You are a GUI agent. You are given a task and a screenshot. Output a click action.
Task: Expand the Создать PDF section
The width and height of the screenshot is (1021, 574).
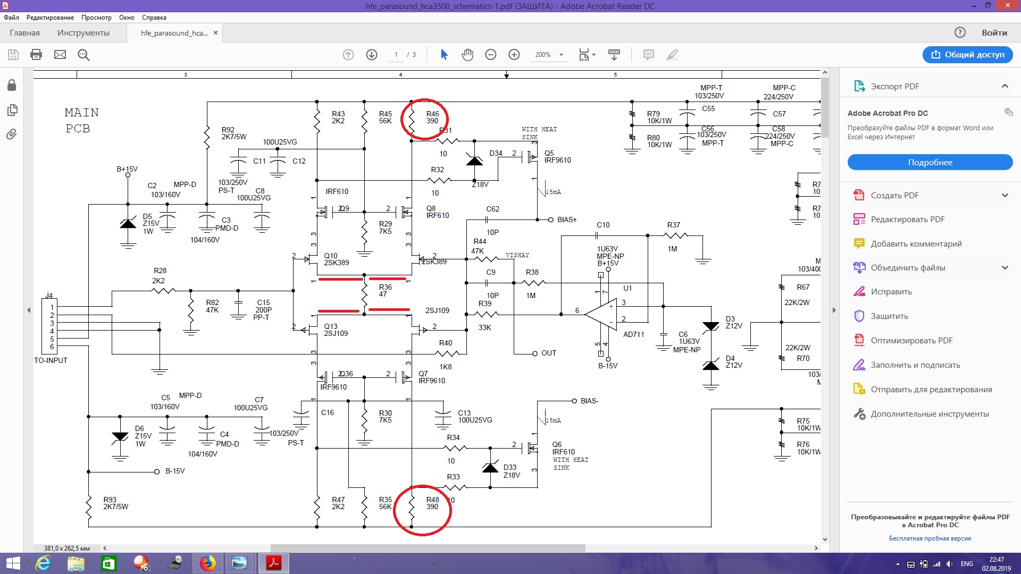pyautogui.click(x=1005, y=195)
